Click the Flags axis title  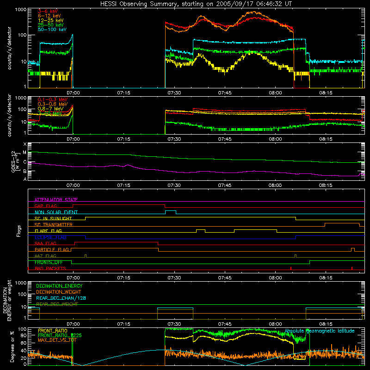18,231
